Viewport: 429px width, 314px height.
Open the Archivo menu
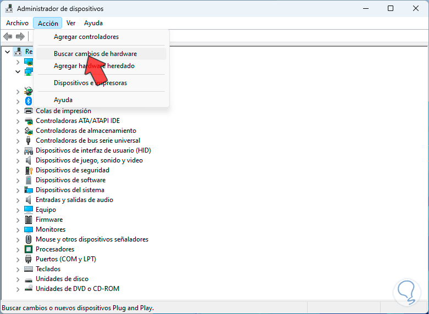click(17, 23)
